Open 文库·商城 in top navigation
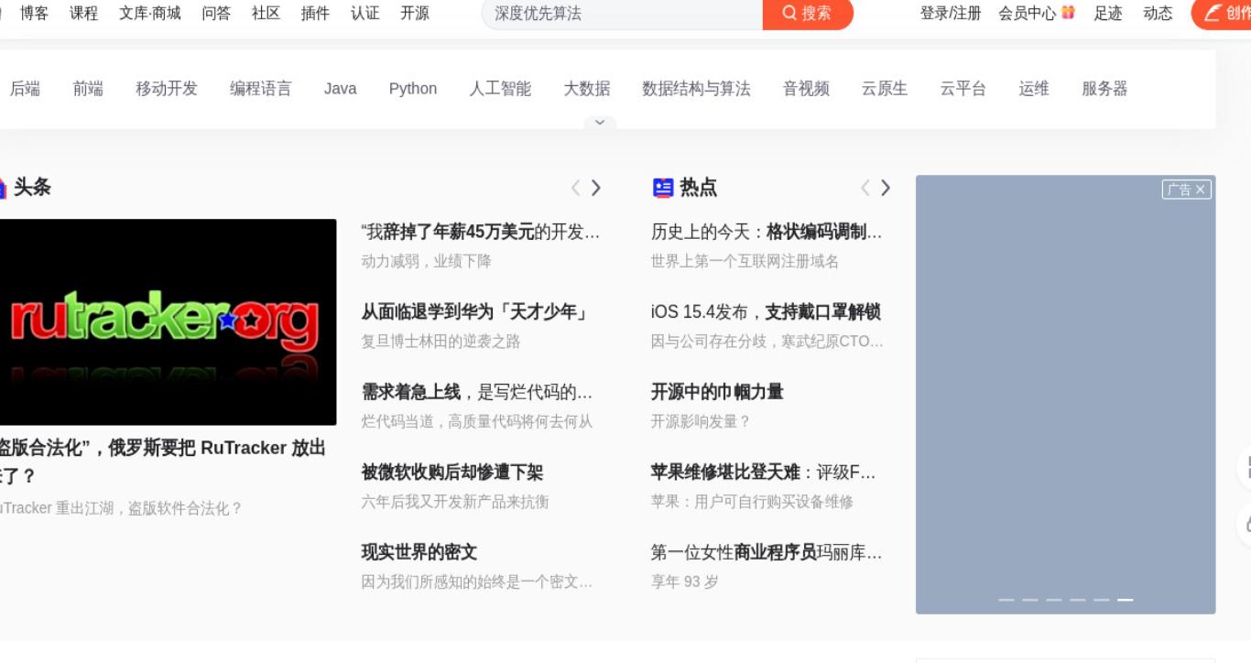 coord(150,13)
